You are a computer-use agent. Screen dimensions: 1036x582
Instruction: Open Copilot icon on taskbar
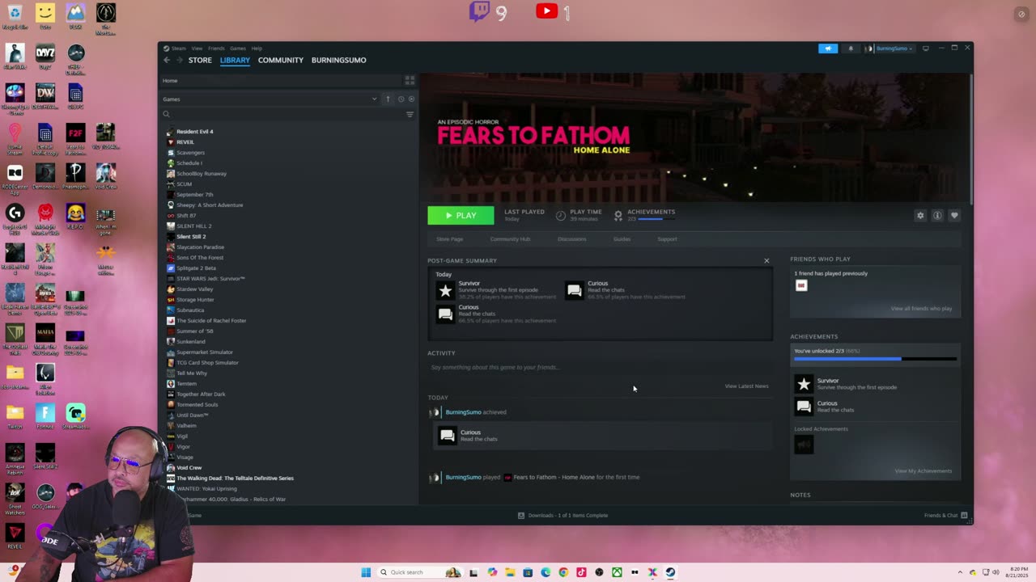click(x=492, y=572)
